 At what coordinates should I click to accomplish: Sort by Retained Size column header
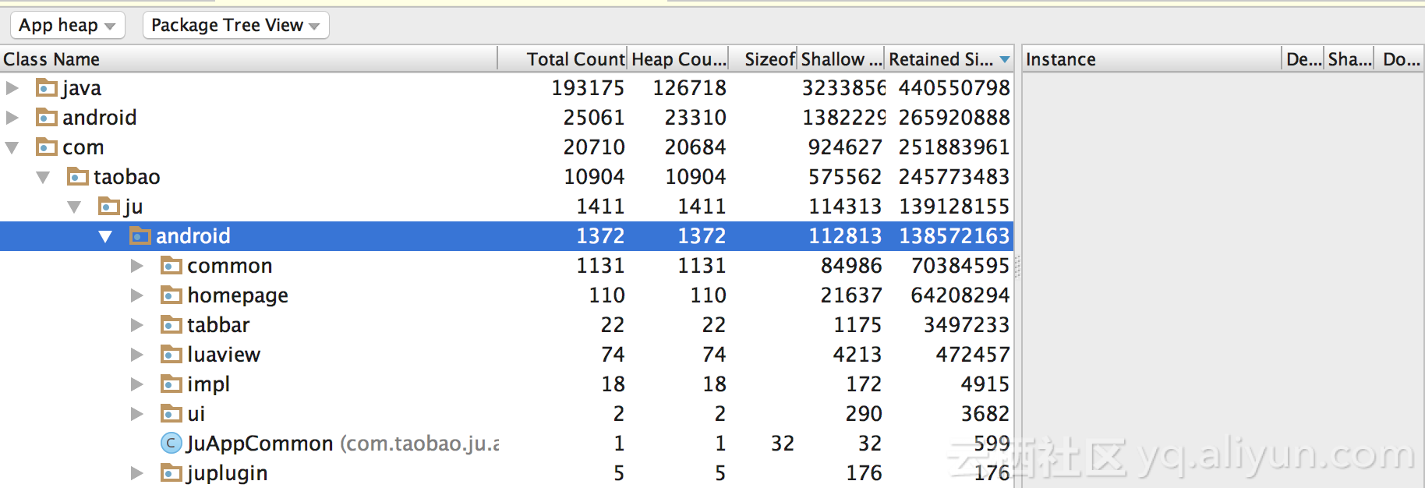click(x=949, y=59)
